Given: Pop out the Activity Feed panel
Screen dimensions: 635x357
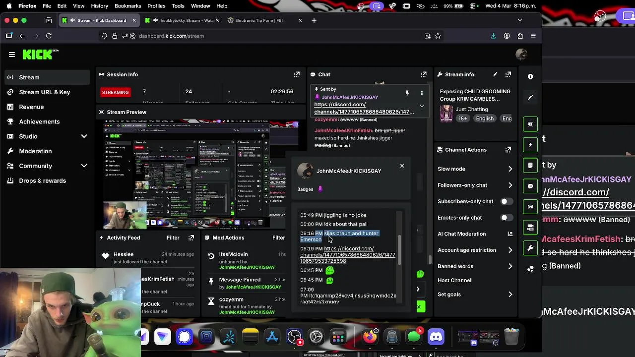Looking at the screenshot, I should (x=191, y=238).
